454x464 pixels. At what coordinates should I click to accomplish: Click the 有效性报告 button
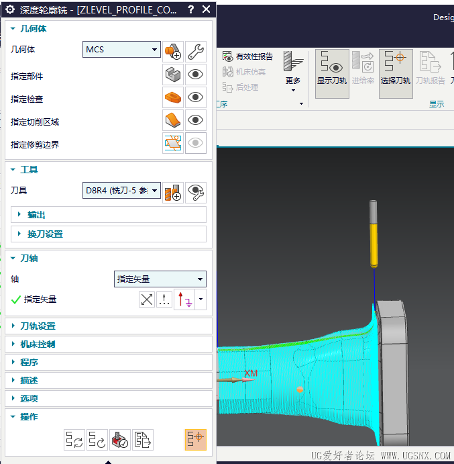[x=247, y=56]
